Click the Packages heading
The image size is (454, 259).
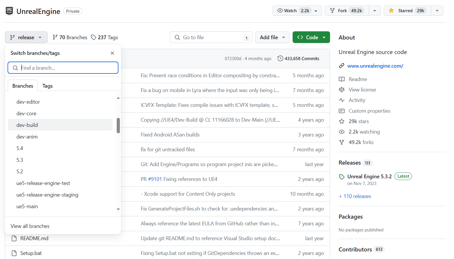[351, 217]
